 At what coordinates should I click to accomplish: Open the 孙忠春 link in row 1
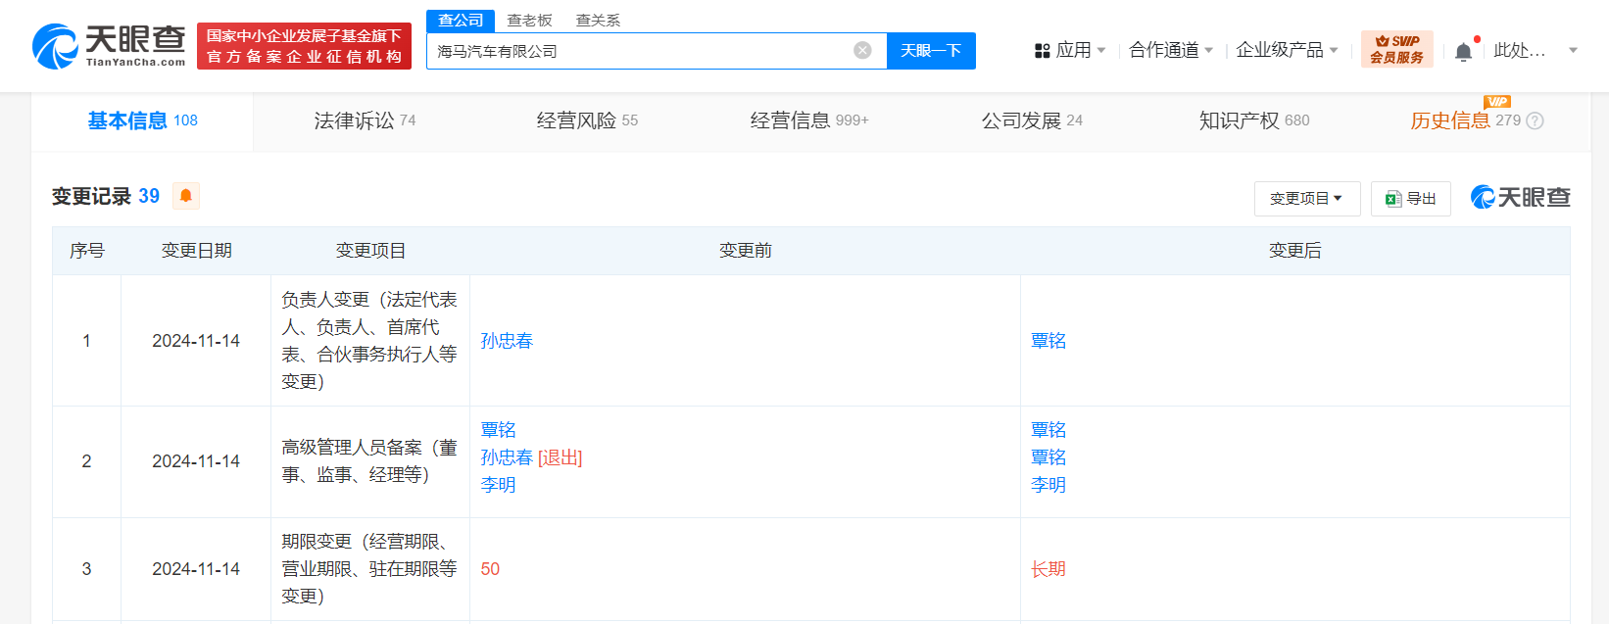pyautogui.click(x=507, y=341)
